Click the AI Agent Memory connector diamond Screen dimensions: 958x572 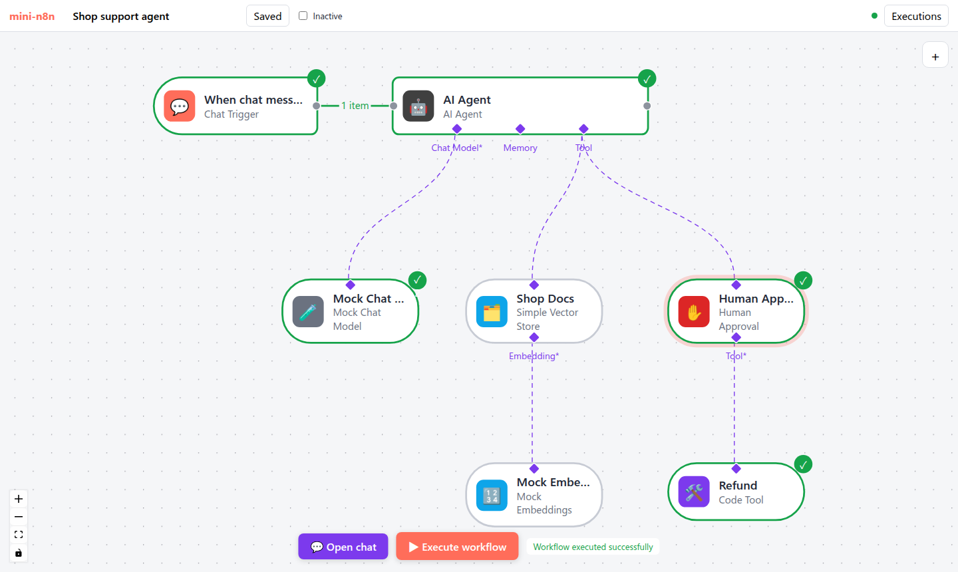click(520, 128)
